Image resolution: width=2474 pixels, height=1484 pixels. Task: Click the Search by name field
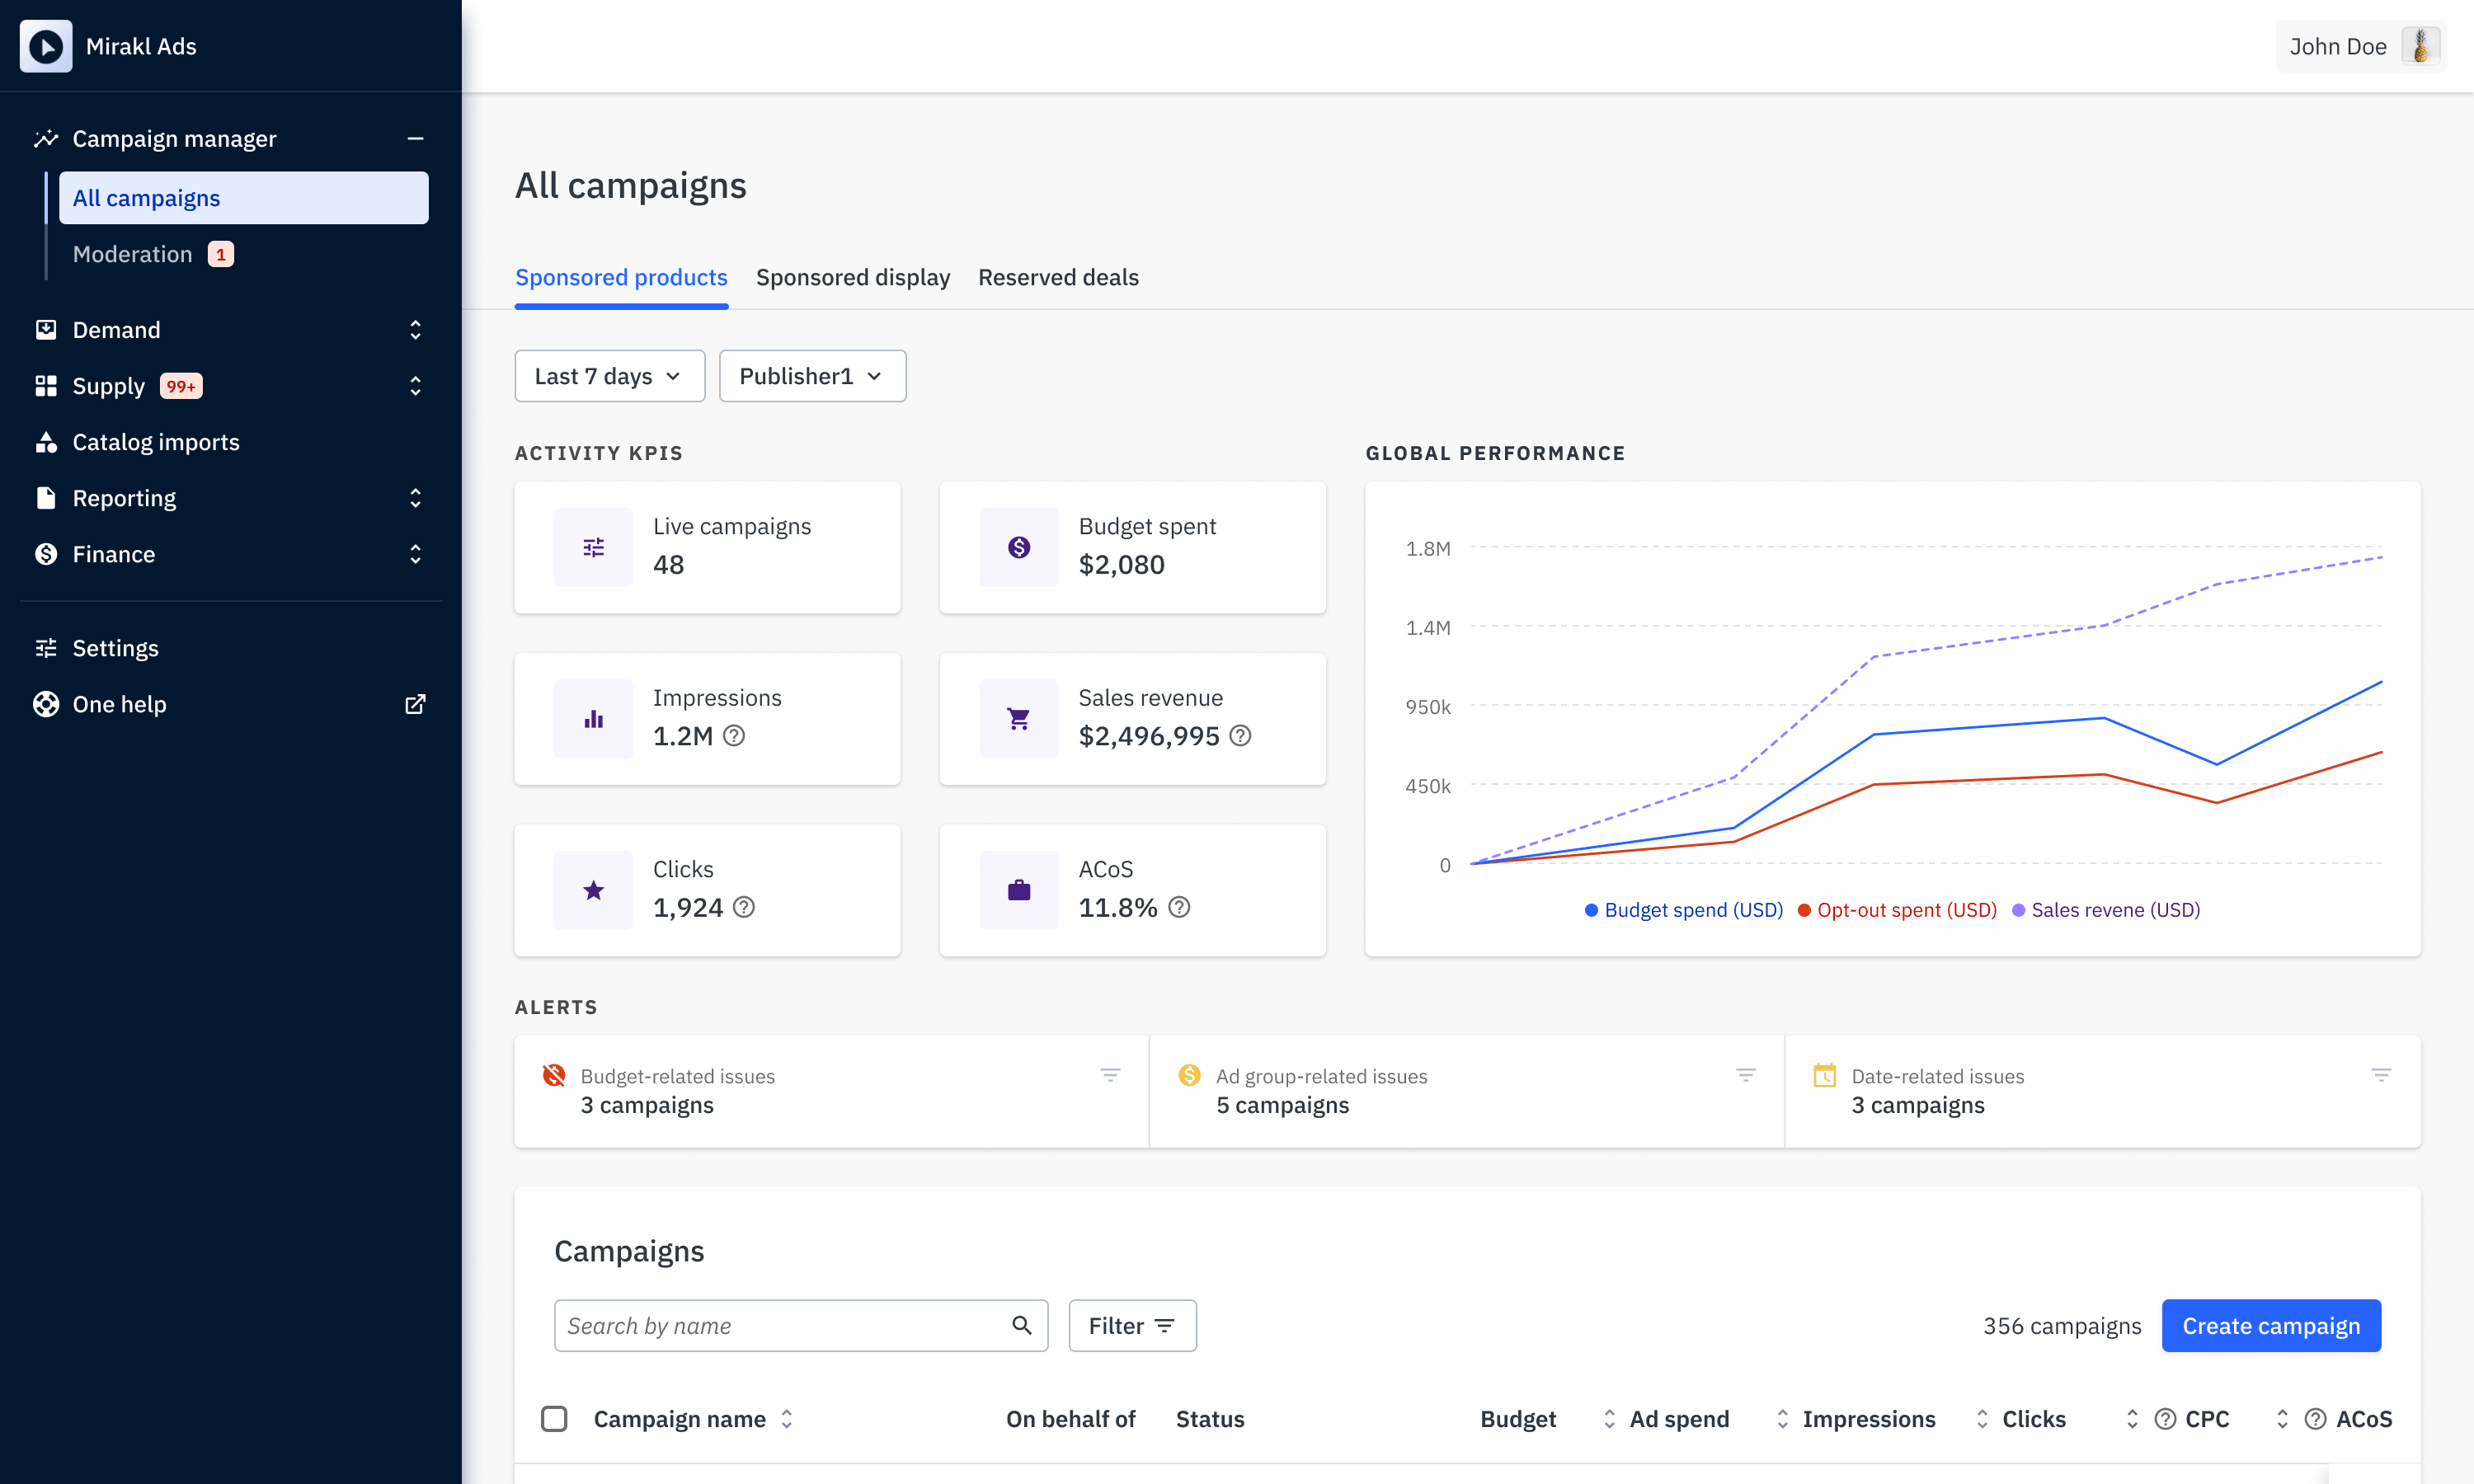(x=801, y=1325)
